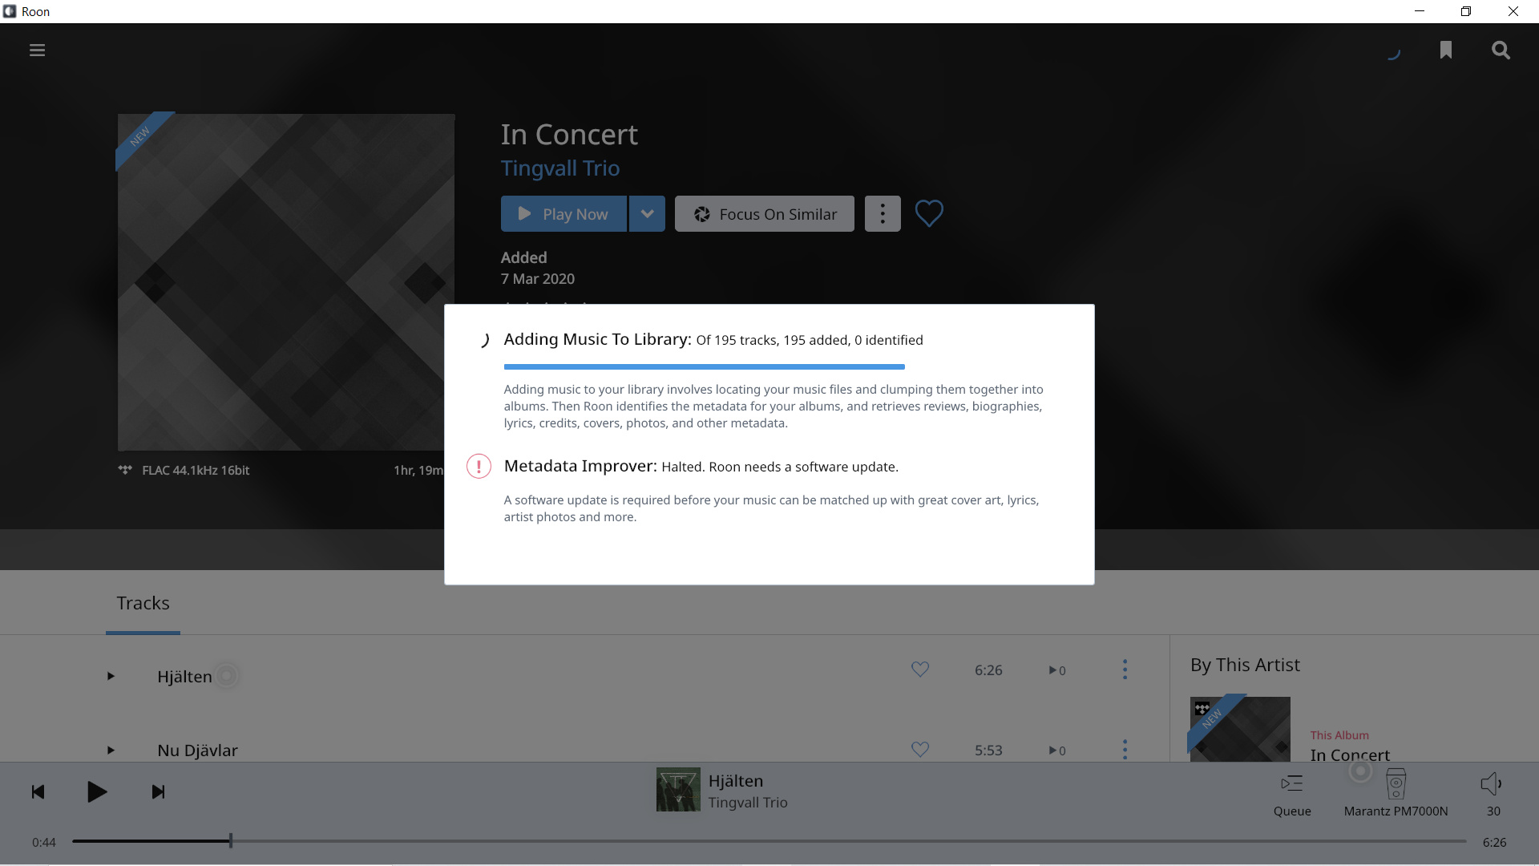Click the Adding Music progress bar
The image size is (1539, 866).
(x=704, y=366)
